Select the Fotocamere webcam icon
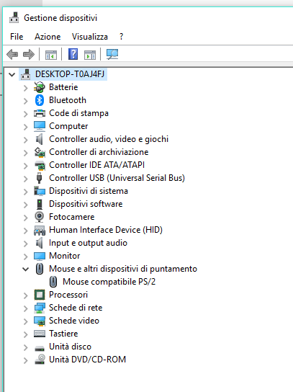293x392 pixels. coord(39,217)
